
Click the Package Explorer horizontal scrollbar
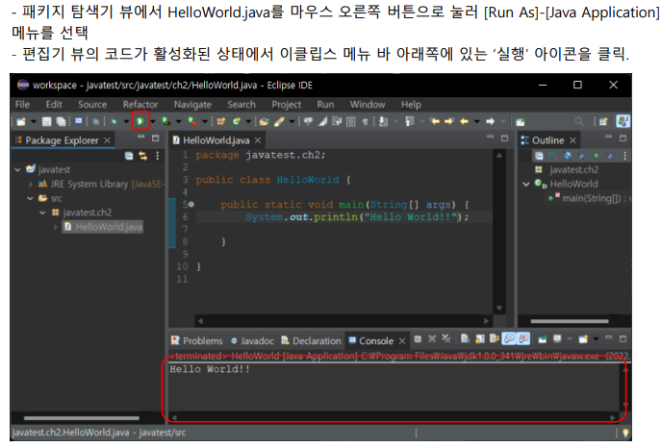tap(82, 418)
